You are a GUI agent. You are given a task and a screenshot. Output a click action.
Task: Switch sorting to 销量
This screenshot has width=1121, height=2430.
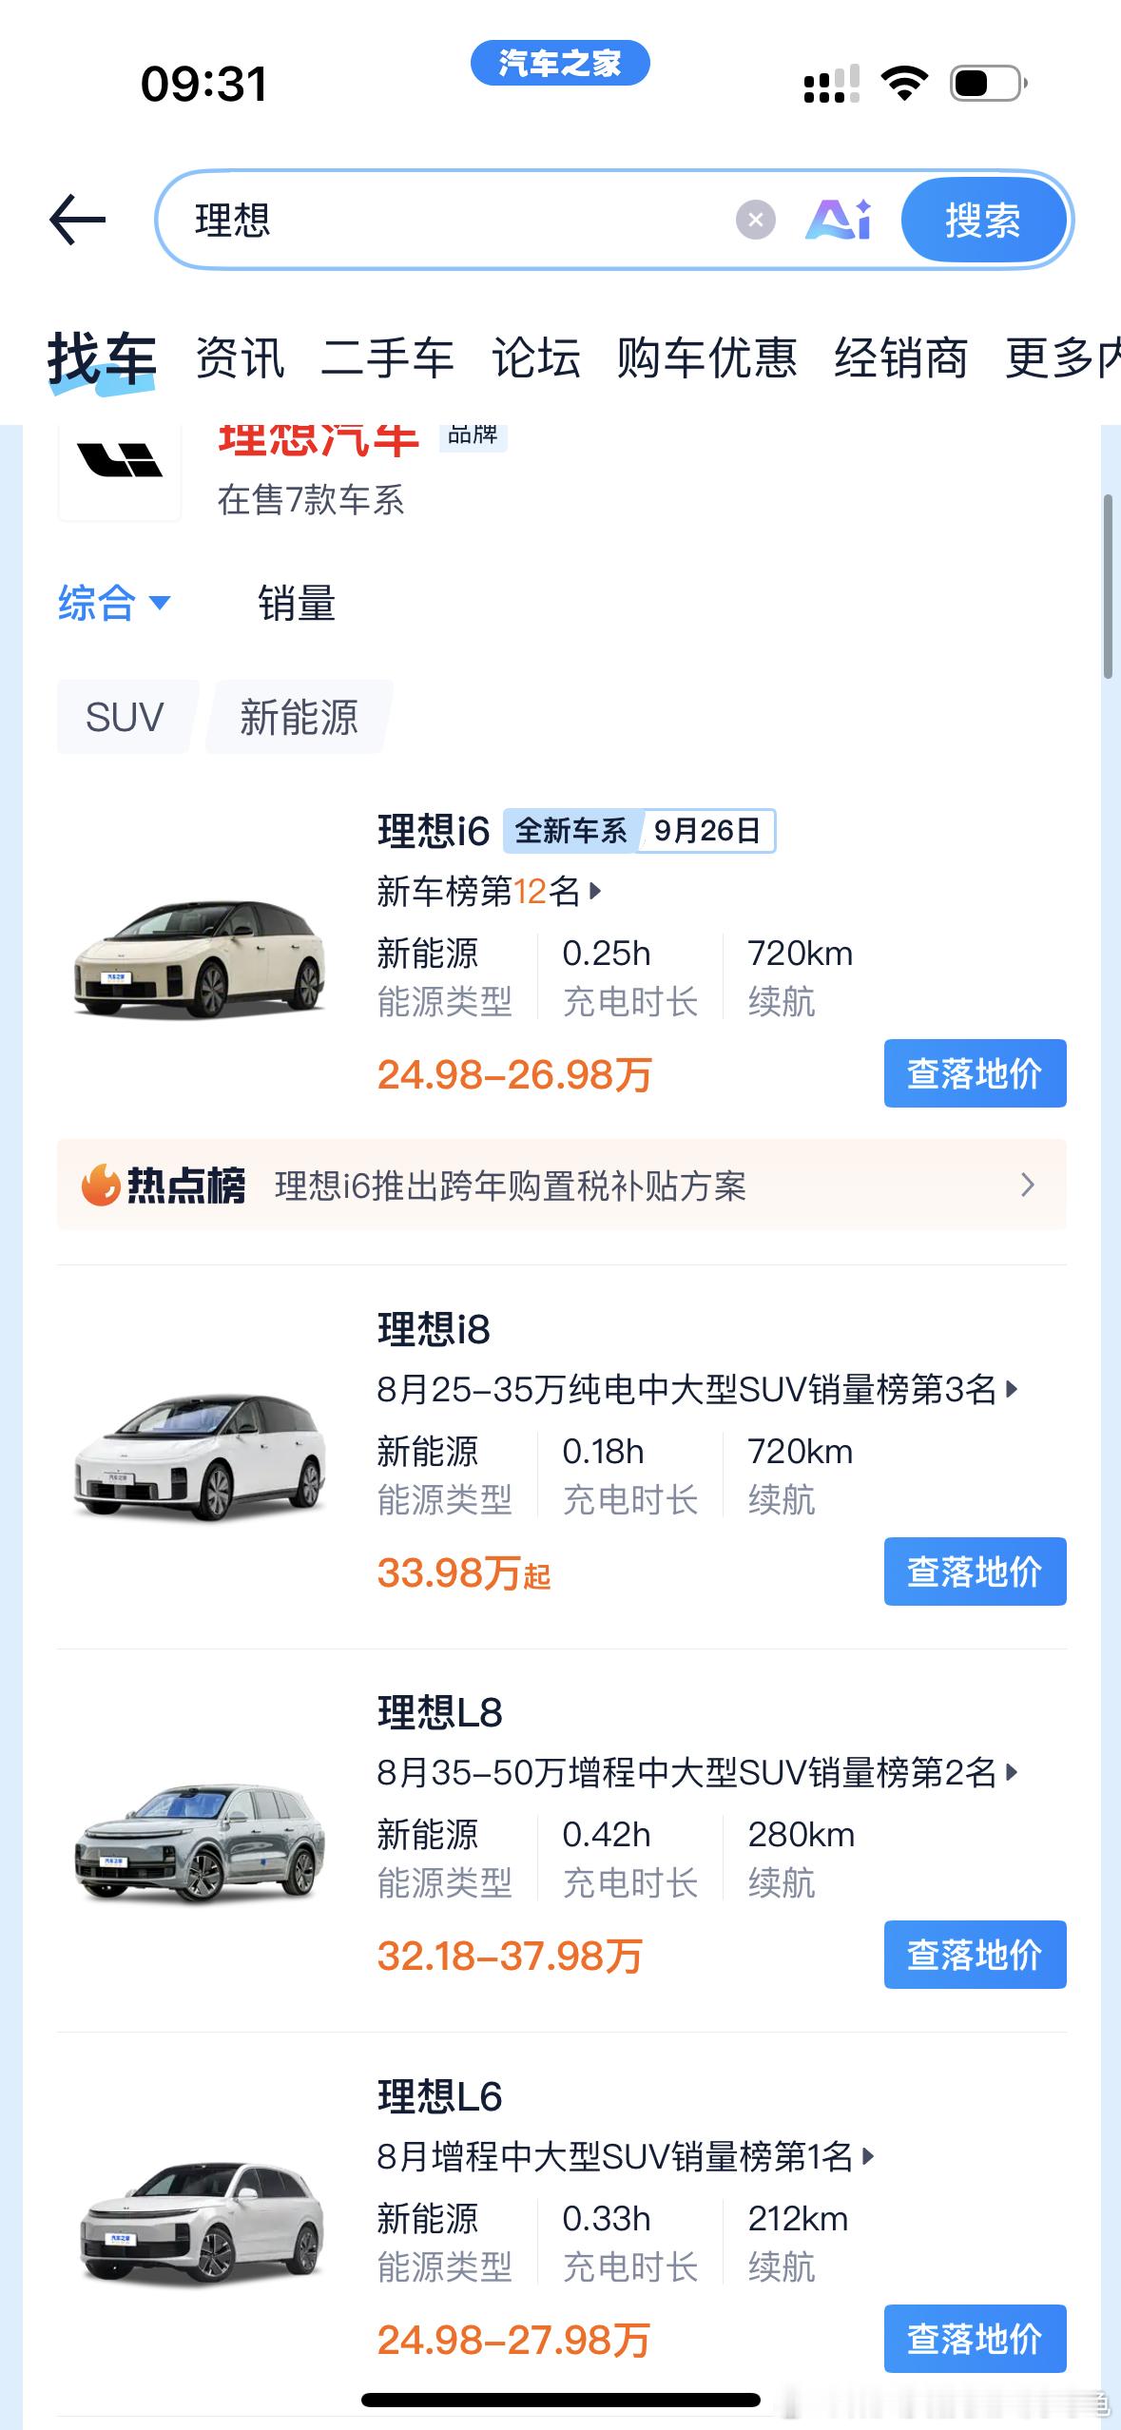coord(297,604)
